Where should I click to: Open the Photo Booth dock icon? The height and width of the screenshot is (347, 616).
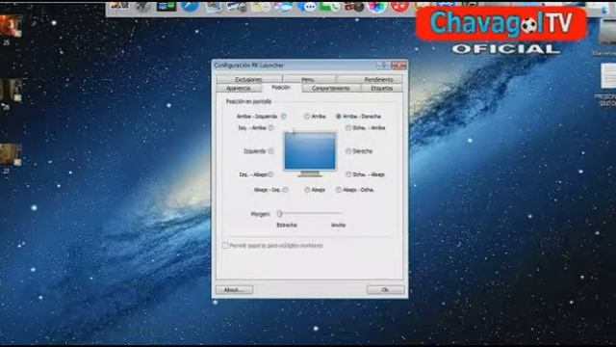[353, 6]
